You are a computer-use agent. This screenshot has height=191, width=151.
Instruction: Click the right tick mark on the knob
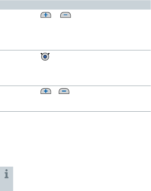[49, 54]
